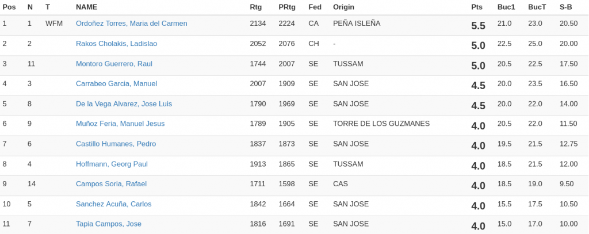
Task: Click player name Rakos Cholakis, Ladislao
Action: (116, 44)
